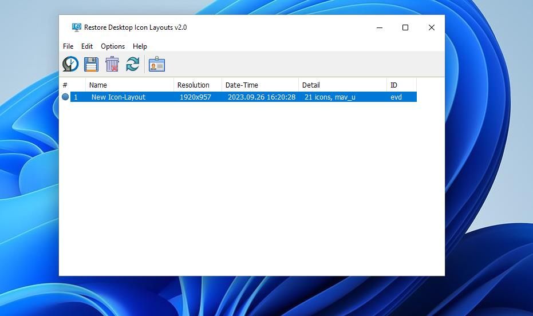Select the New Icon-Layout entry name
Viewport: 533px width, 316px height.
pos(119,97)
